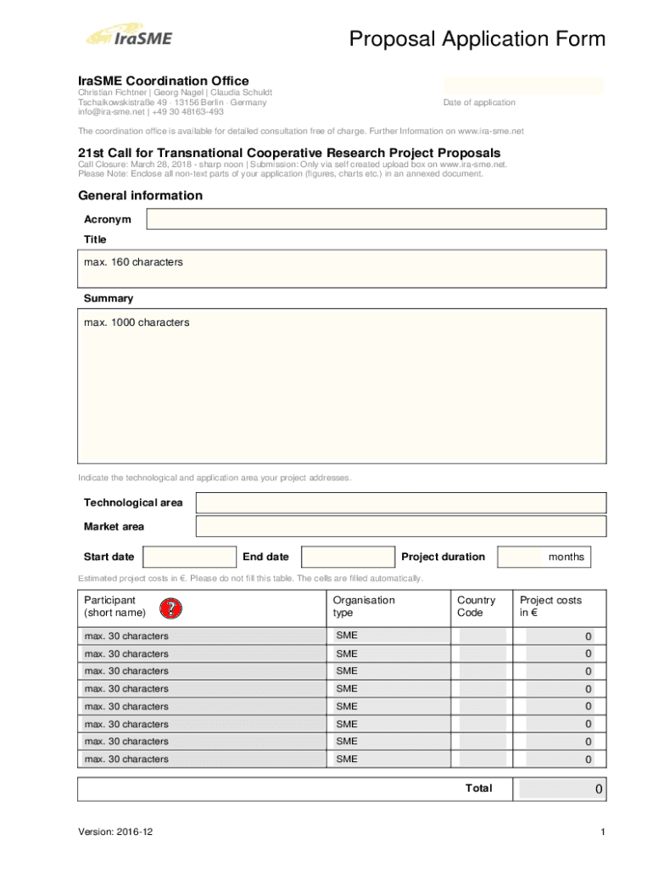Open the last row's SME organisation type dropdown
Screen dimensions: 653x869
point(388,760)
